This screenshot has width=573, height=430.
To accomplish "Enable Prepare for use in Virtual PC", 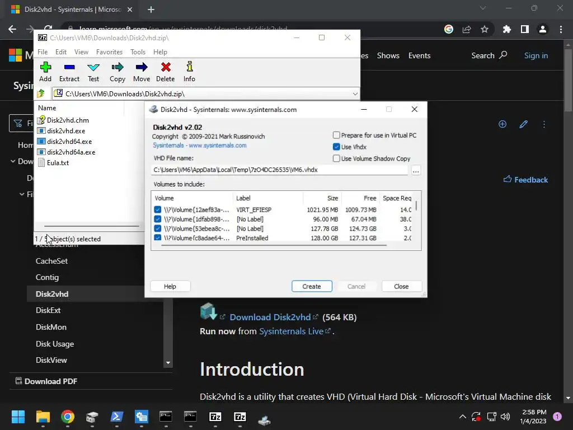I will coord(336,135).
